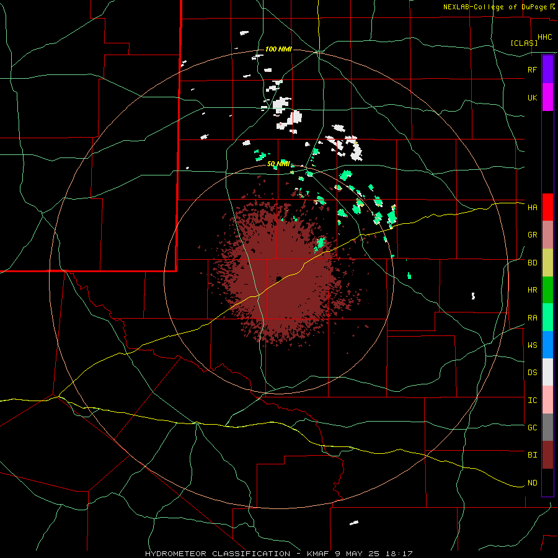Viewport: 558px width, 558px height.
Task: Click the IC legend label
Action: (532, 401)
